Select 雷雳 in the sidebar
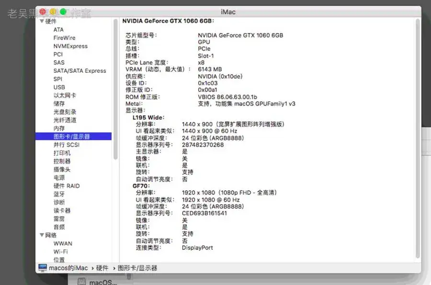This screenshot has width=431, height=285. [59, 219]
